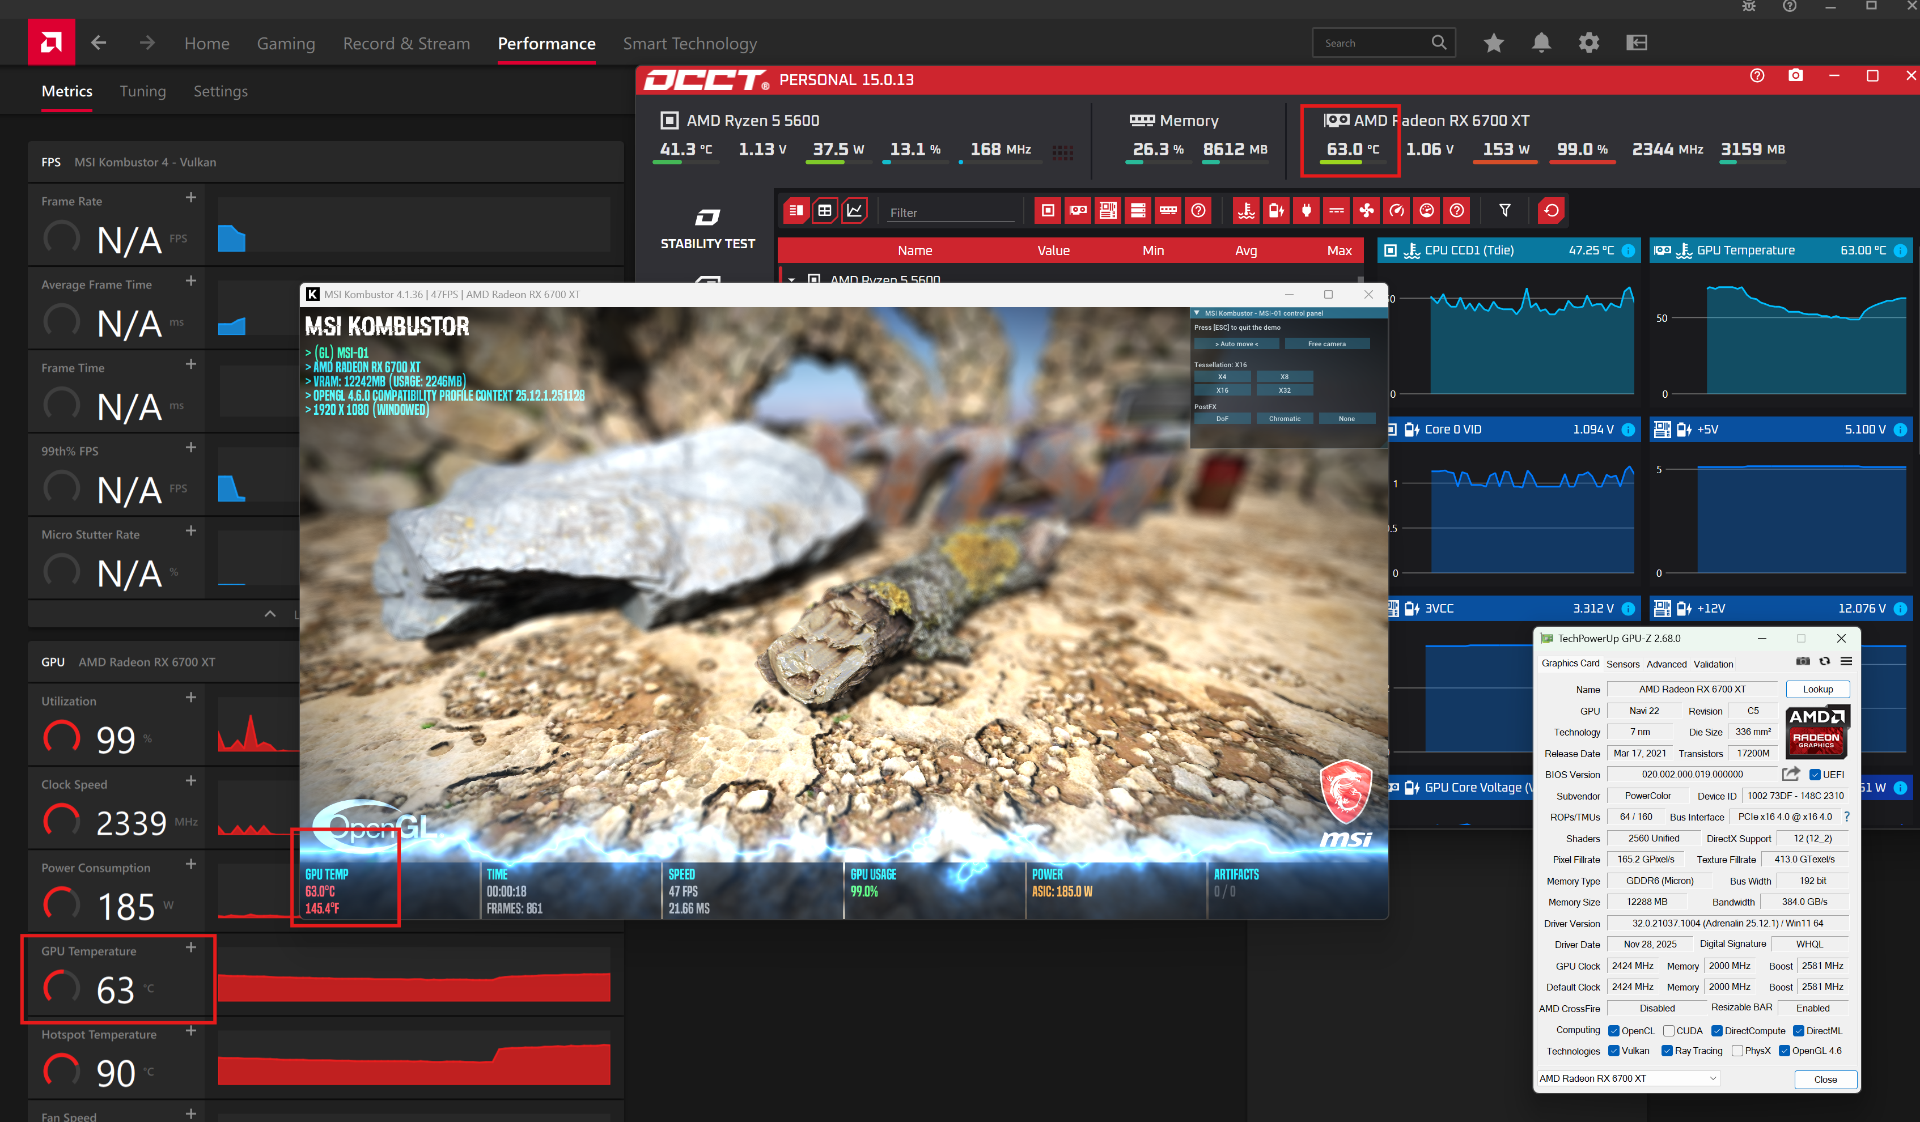Toggle the PhysX checkbox in GPU-Z
1920x1122 pixels.
1737,1051
